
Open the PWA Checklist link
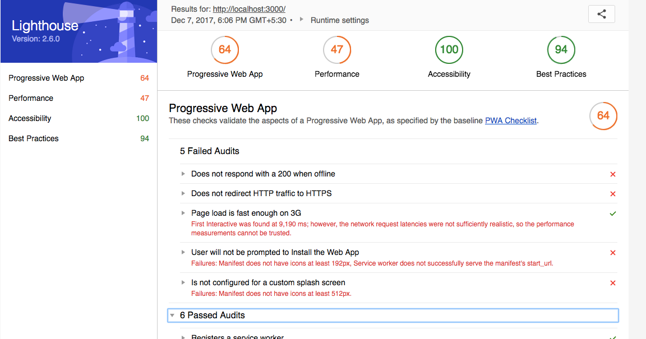511,120
